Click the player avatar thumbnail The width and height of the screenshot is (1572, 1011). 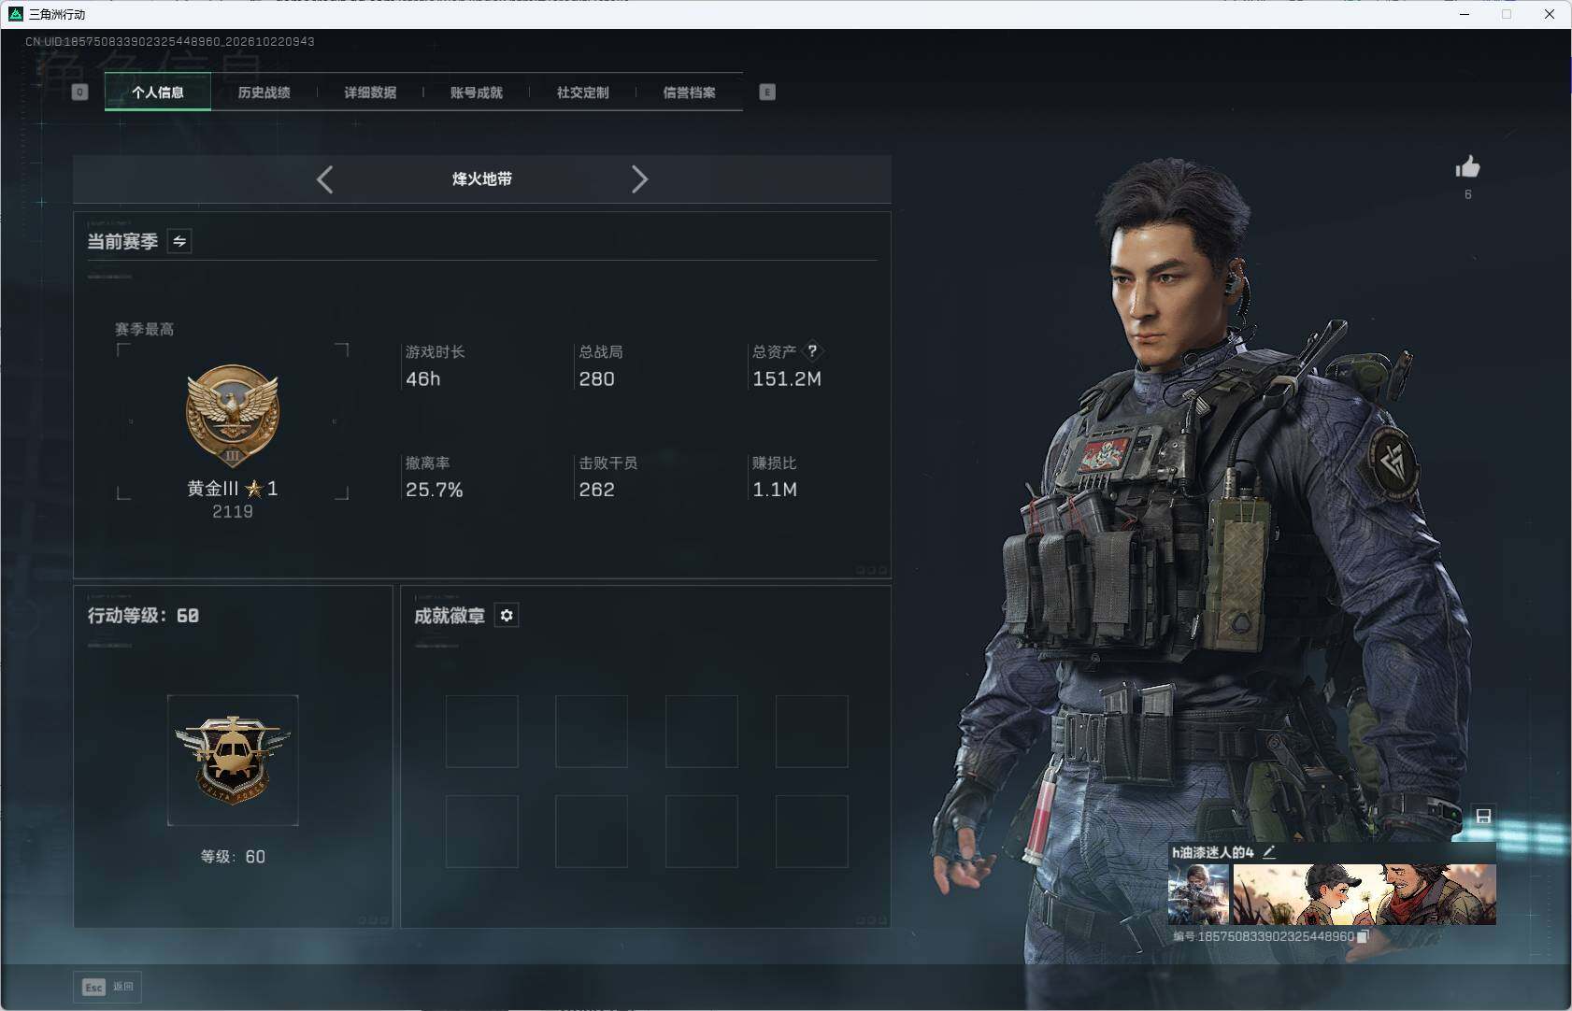point(1198,894)
